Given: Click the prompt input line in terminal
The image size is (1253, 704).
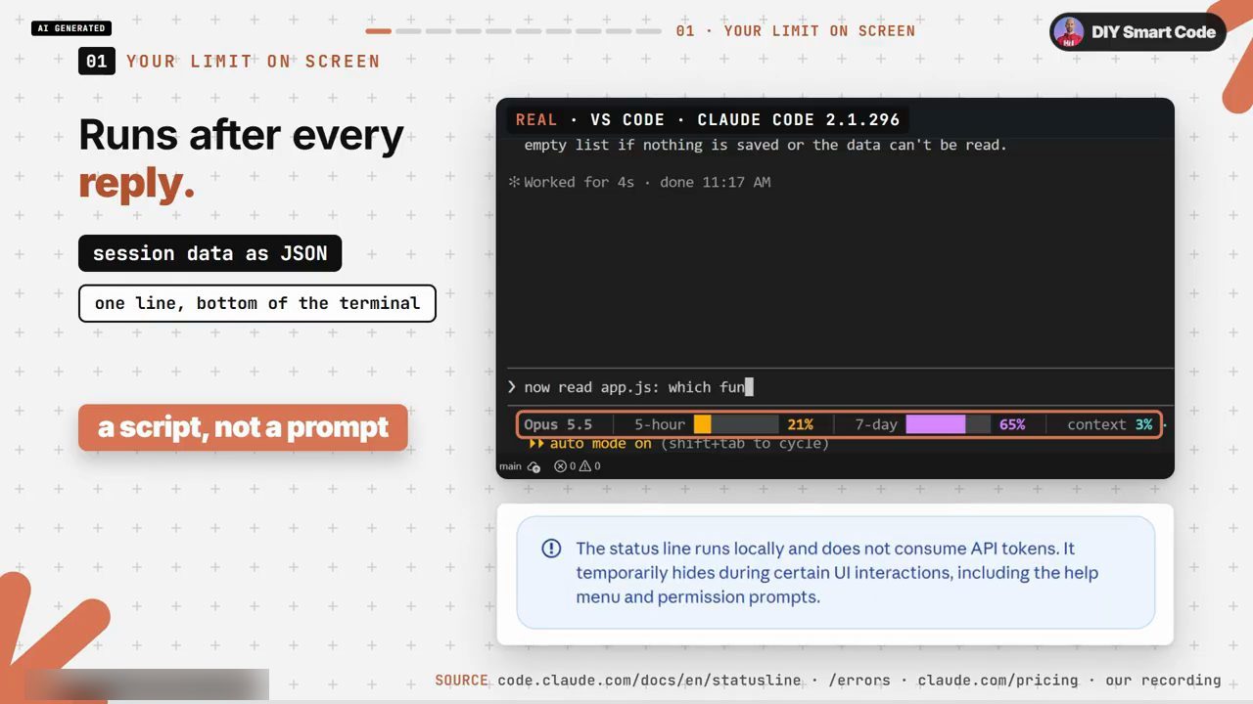Looking at the screenshot, I should coord(839,387).
